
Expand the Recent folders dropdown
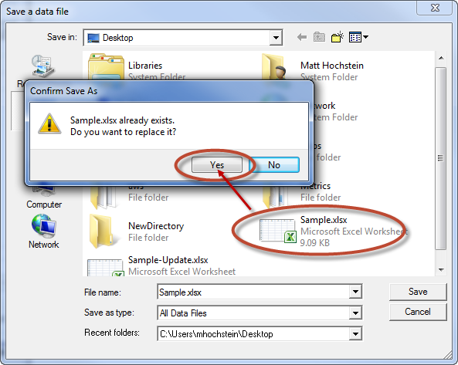(355, 334)
